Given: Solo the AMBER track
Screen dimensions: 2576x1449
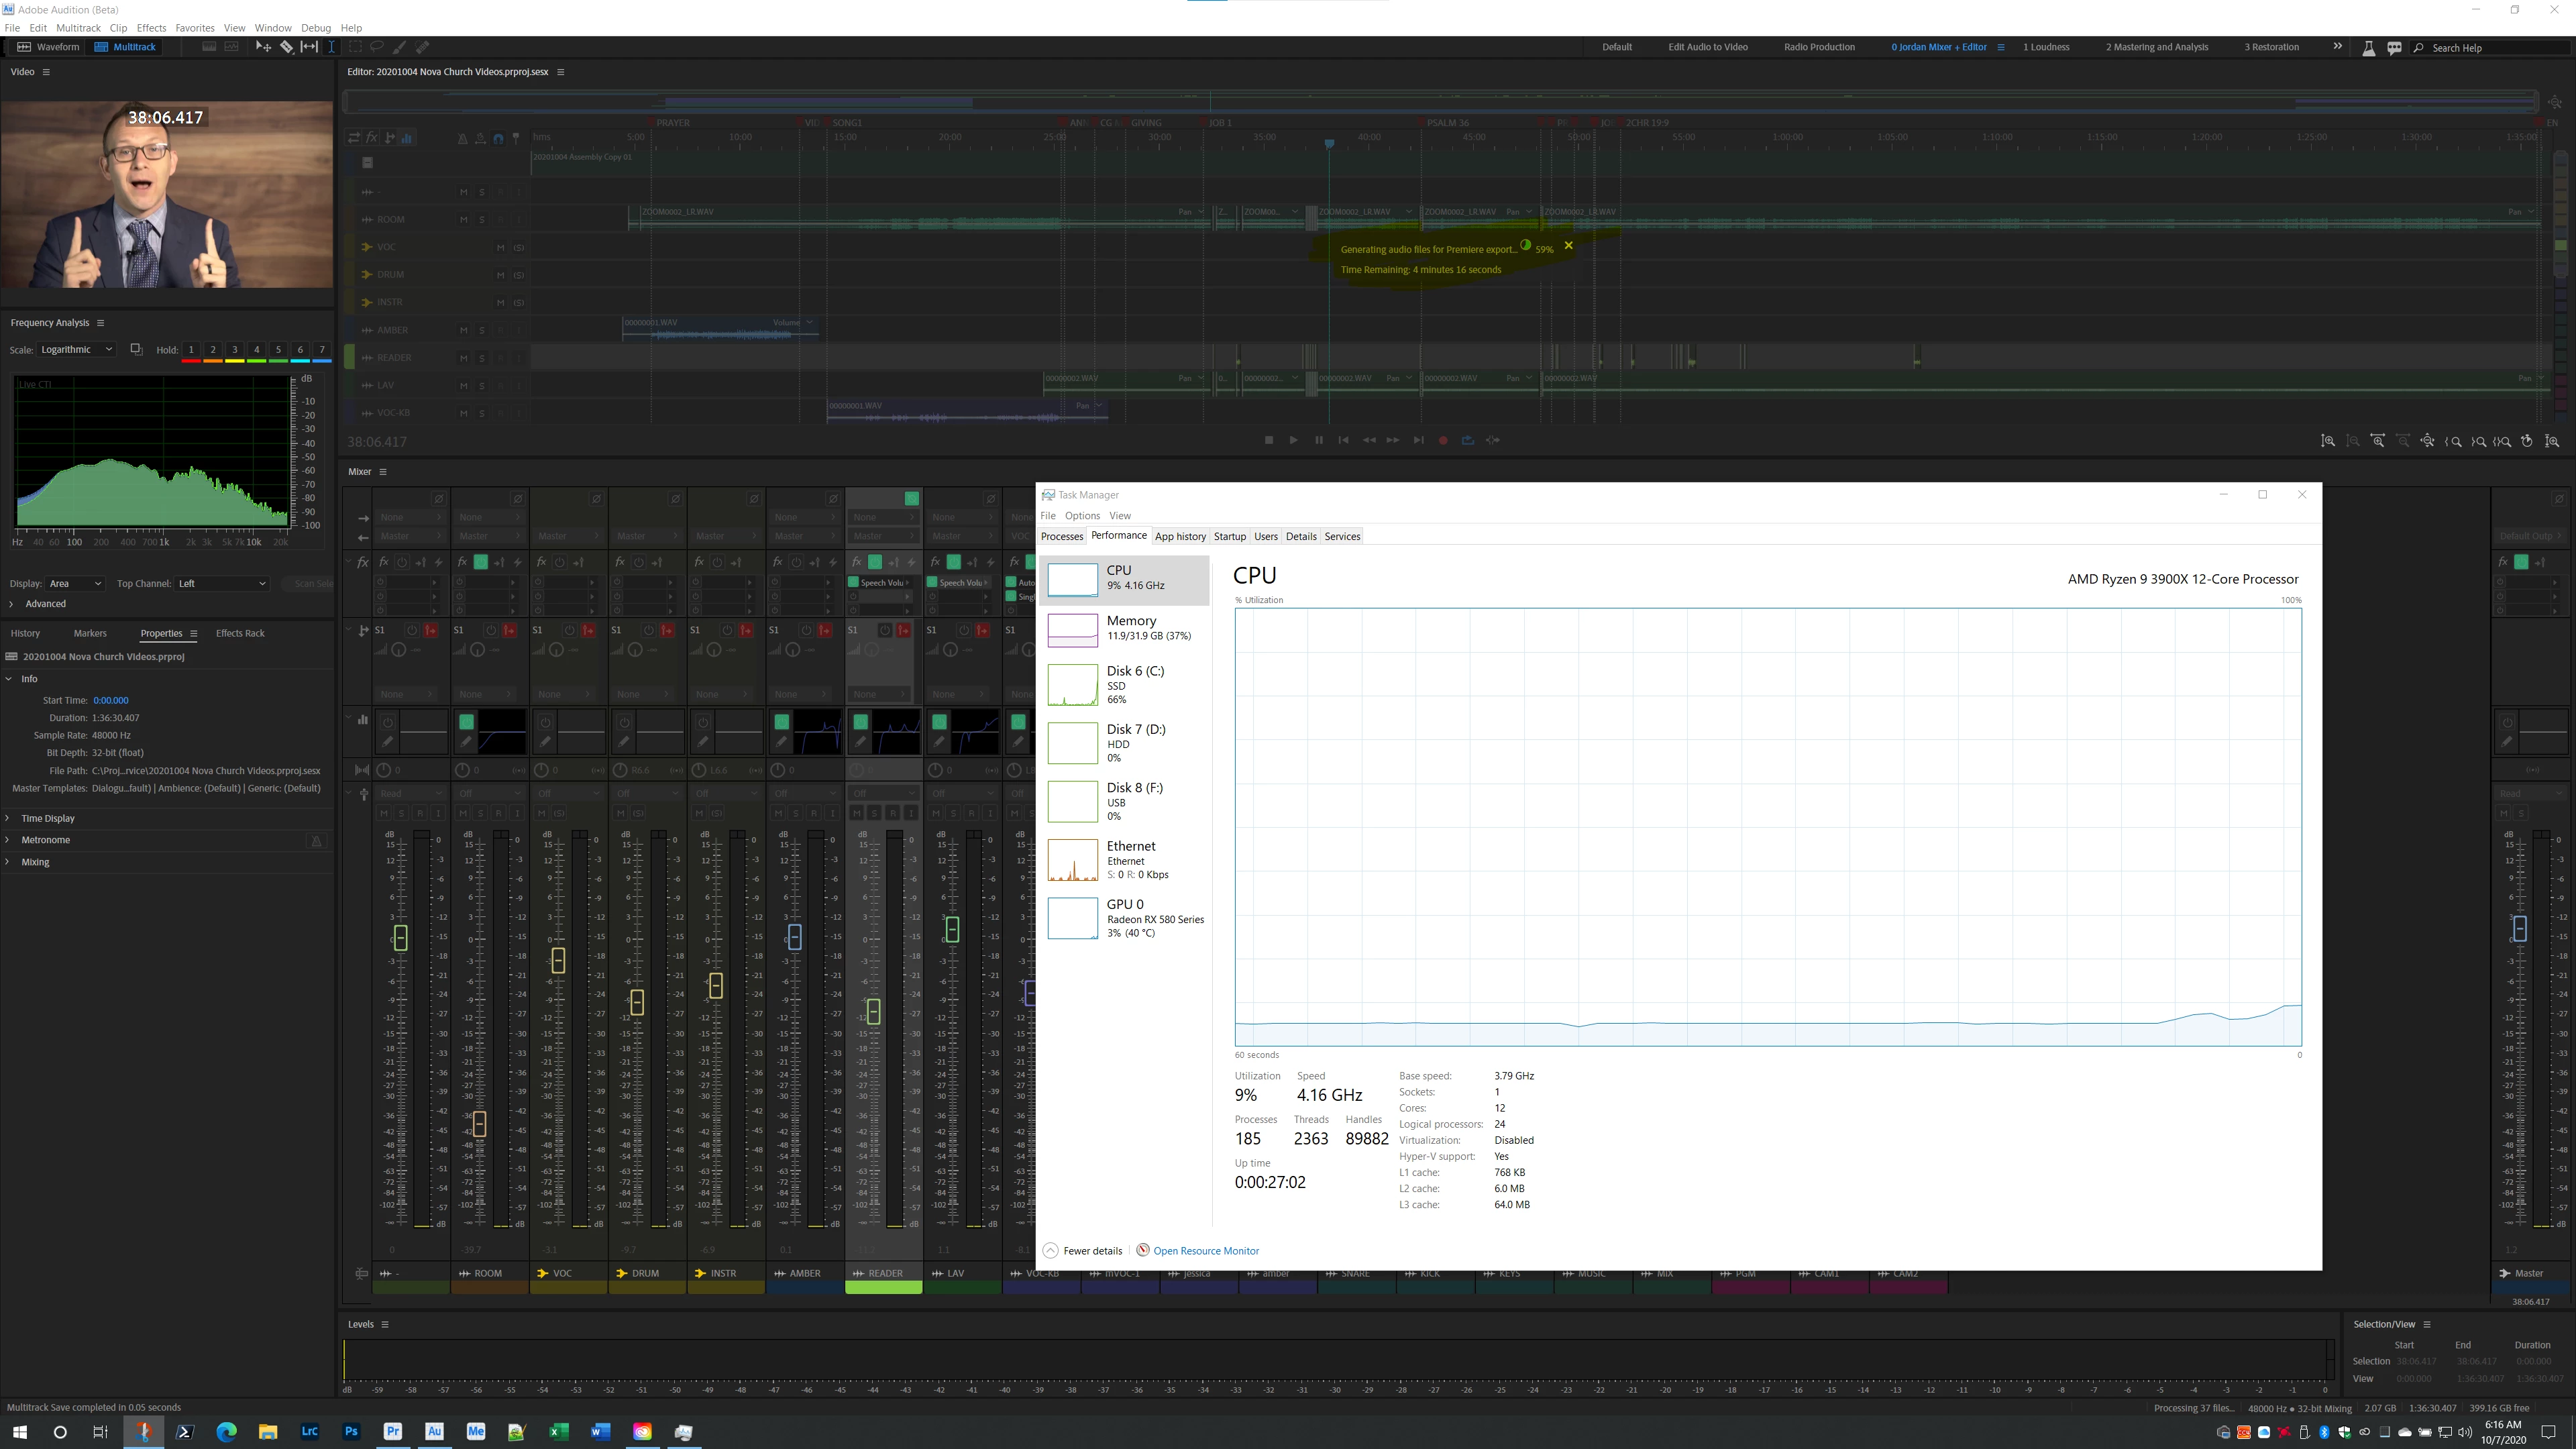Looking at the screenshot, I should [481, 331].
